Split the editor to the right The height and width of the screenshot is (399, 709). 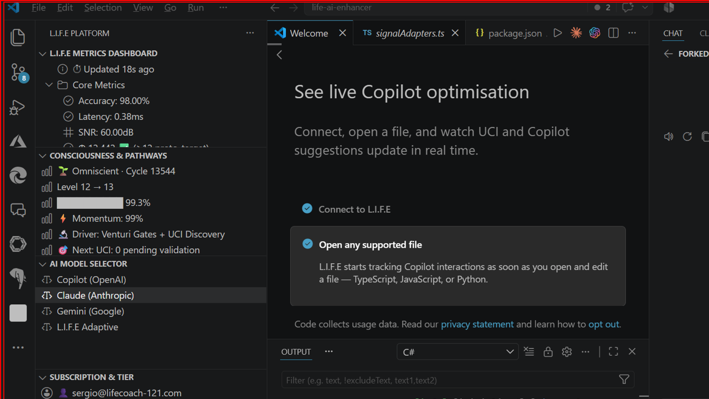(x=613, y=33)
